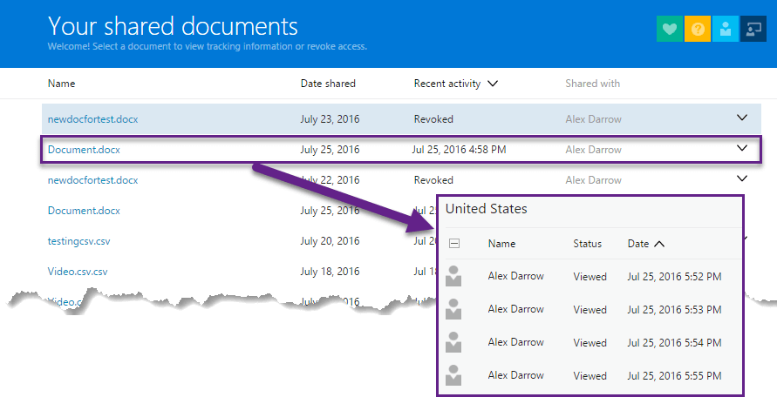Screen dimensions: 777x397
Task: Expand the first newdocfortest.docx row chevron
Action: pos(742,118)
